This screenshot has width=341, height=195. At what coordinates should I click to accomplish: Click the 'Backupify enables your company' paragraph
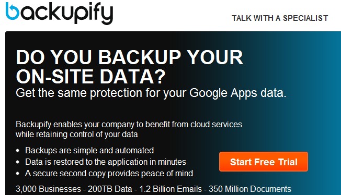tap(129, 125)
